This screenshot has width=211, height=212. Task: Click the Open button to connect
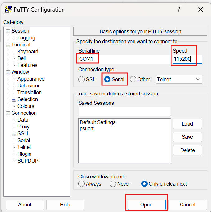[x=146, y=205]
